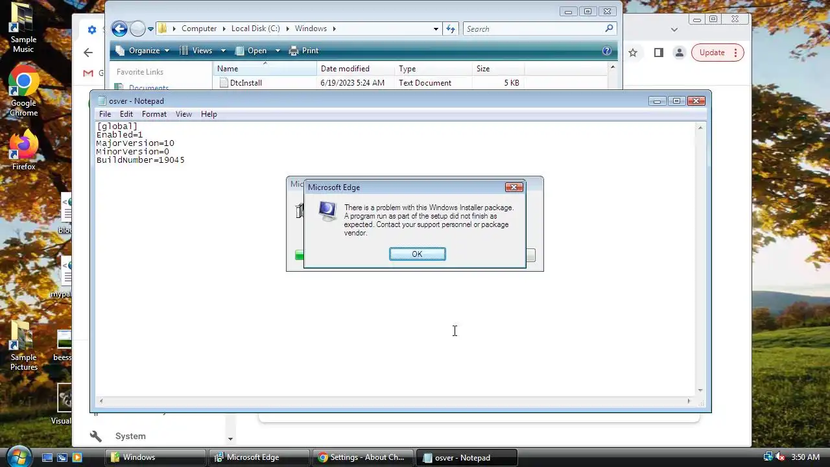Click BuildNumber=19045 line in Notepad
Viewport: 830px width, 467px height.
(x=141, y=160)
